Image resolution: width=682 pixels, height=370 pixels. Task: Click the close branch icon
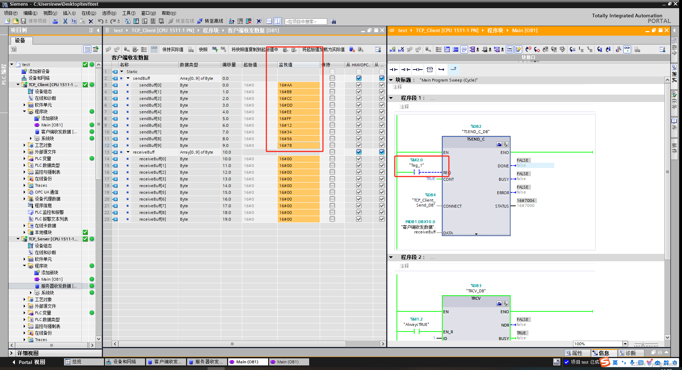click(x=453, y=69)
